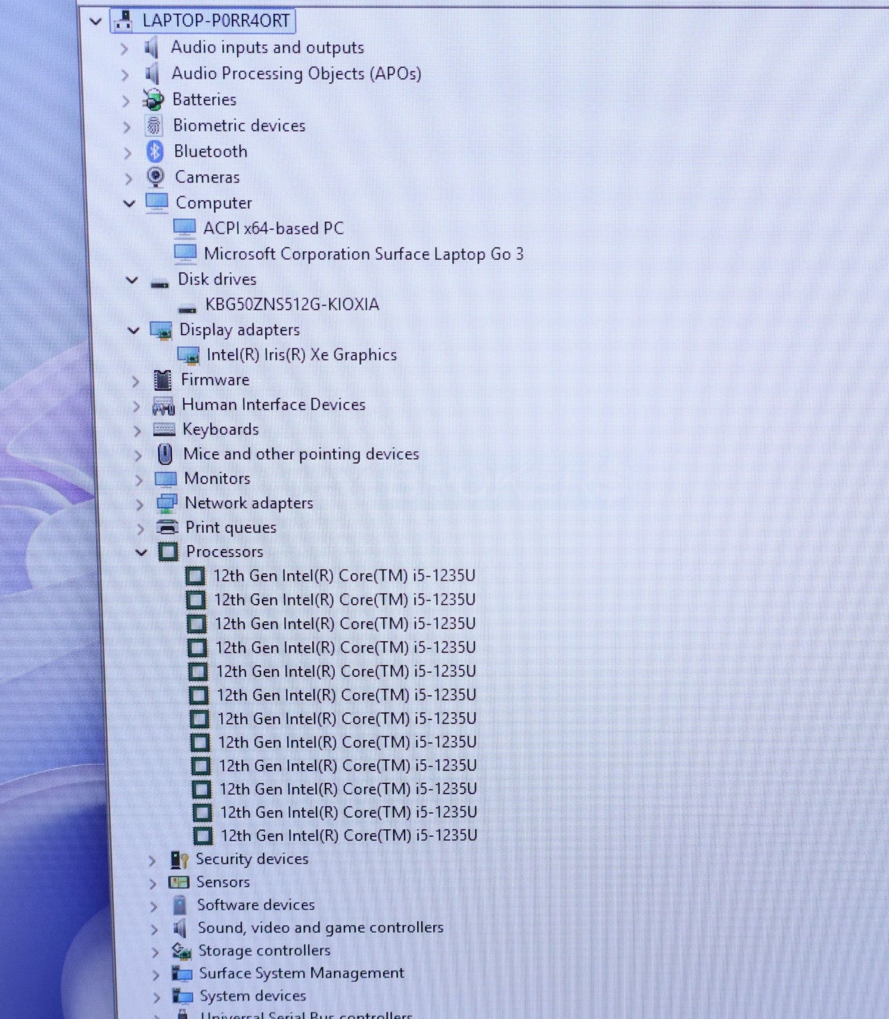
Task: Click the Security devices icon
Action: point(180,860)
